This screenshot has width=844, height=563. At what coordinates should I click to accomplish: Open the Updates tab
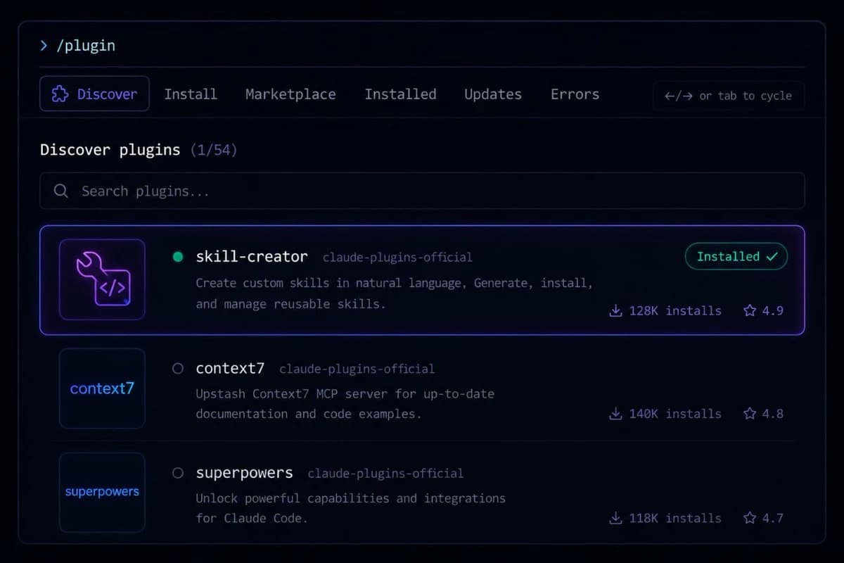point(493,94)
